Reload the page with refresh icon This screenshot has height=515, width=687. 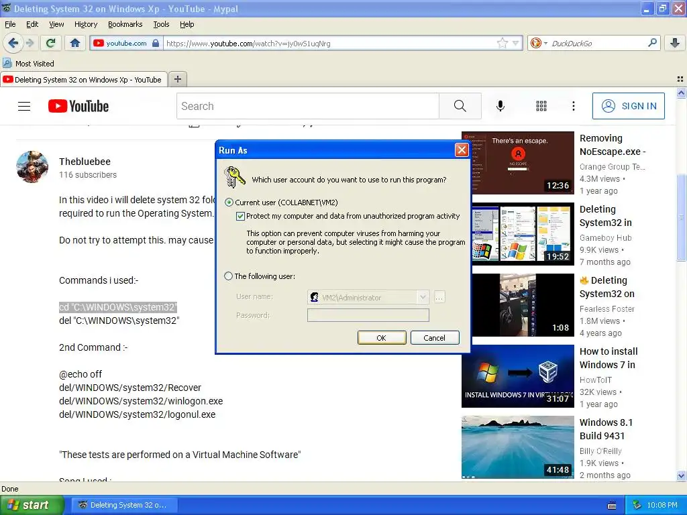click(x=50, y=43)
